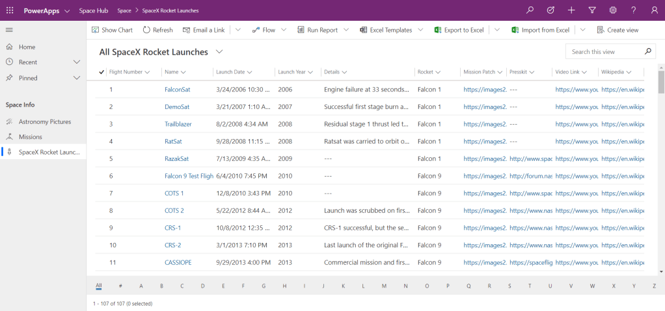Open the help question mark icon
The width and height of the screenshot is (665, 311).
633,10
